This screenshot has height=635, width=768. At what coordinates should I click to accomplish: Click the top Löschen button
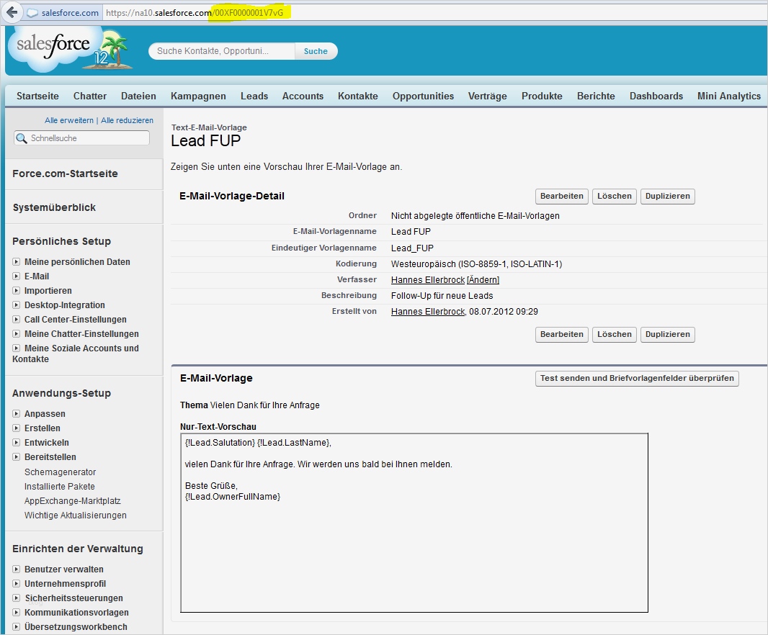click(615, 197)
